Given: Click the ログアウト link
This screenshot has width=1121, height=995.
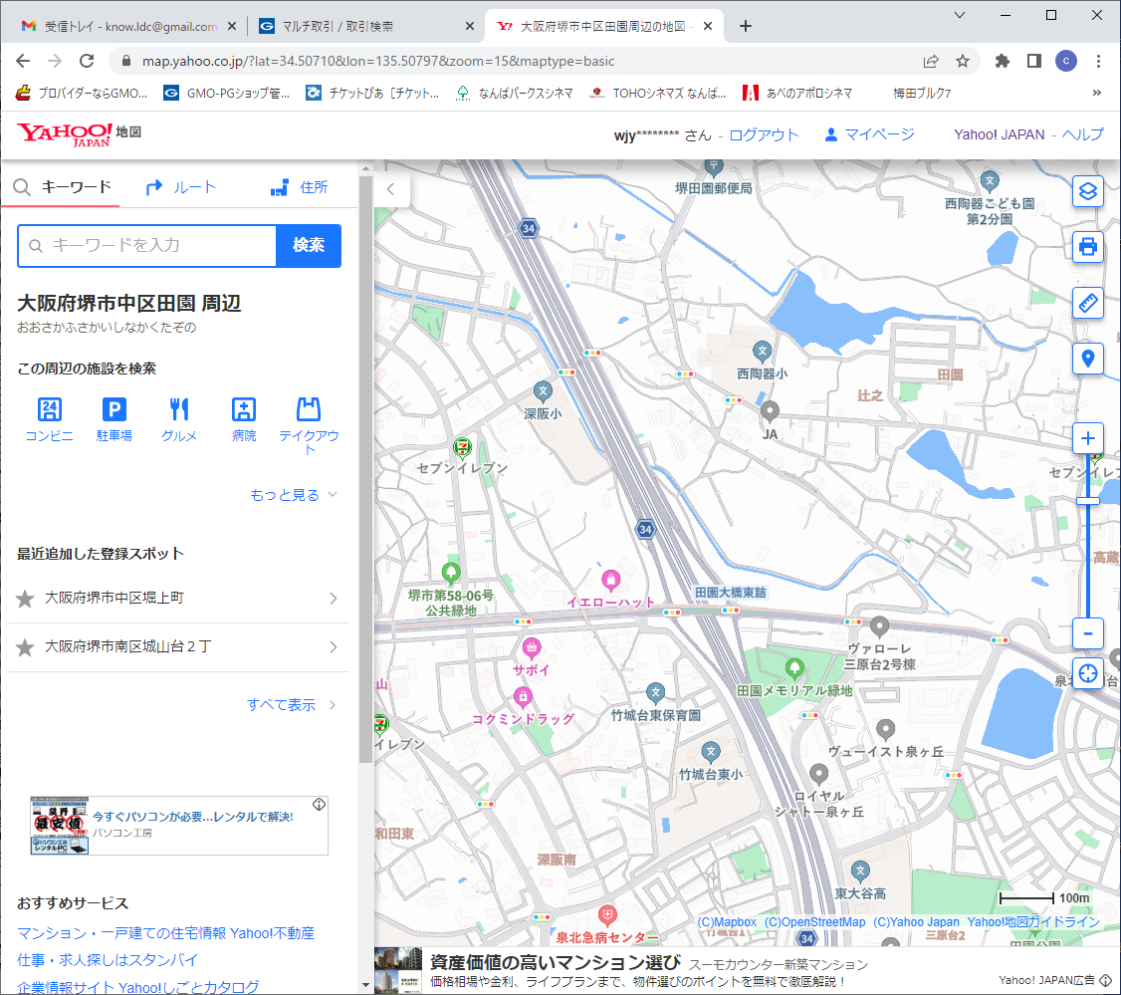Looking at the screenshot, I should (764, 135).
